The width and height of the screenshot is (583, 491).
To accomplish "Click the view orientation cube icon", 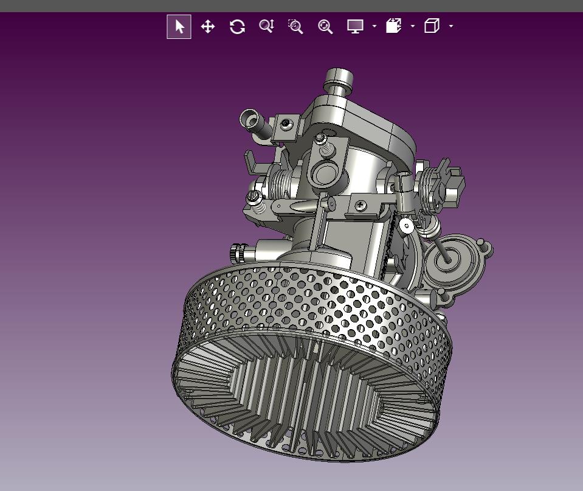I will click(432, 26).
